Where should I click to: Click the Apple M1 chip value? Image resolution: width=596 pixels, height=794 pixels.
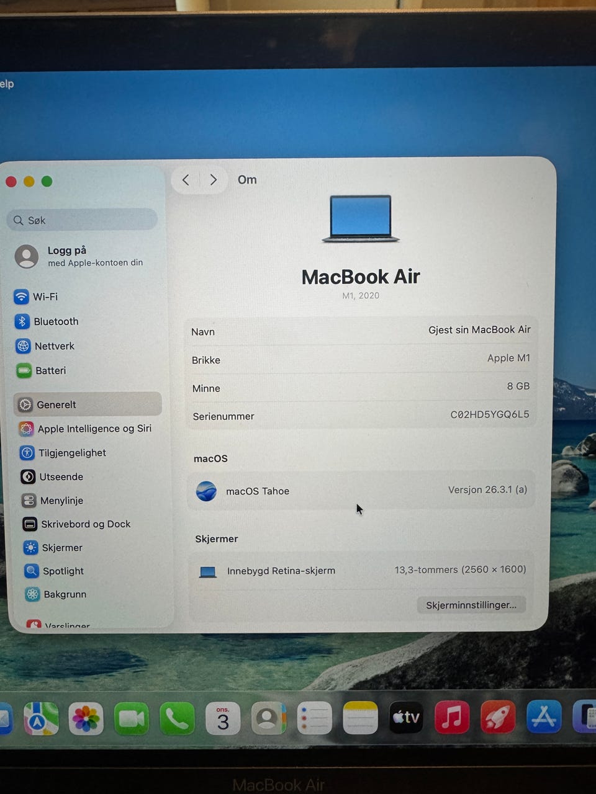click(x=508, y=358)
